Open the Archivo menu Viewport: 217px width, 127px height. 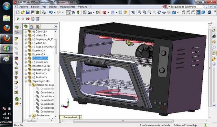[24, 7]
